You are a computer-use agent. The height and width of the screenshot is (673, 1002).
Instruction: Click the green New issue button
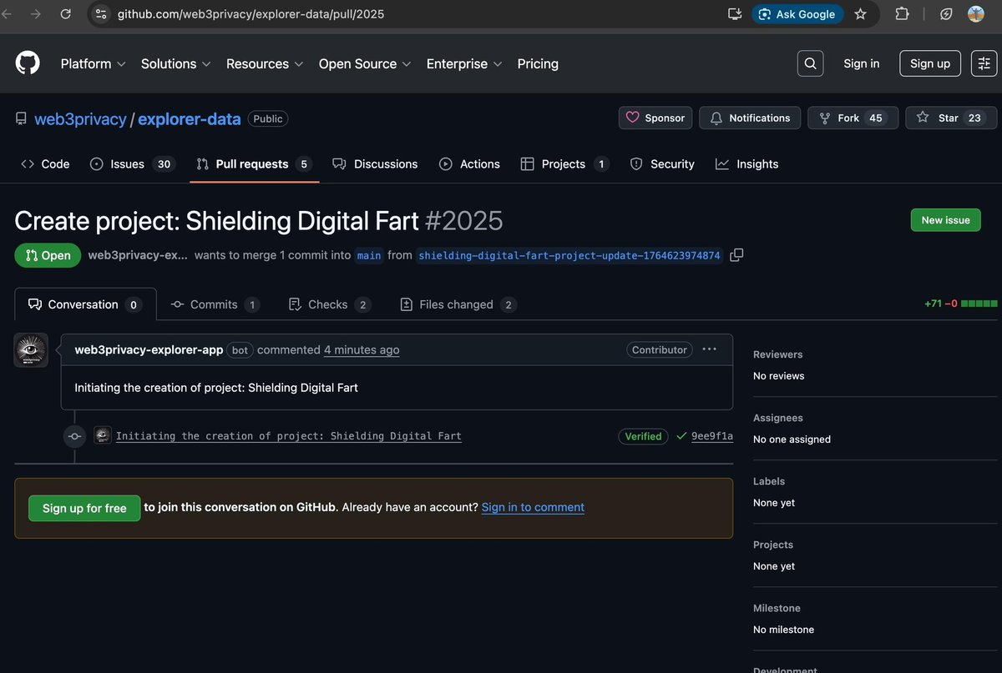coord(945,220)
